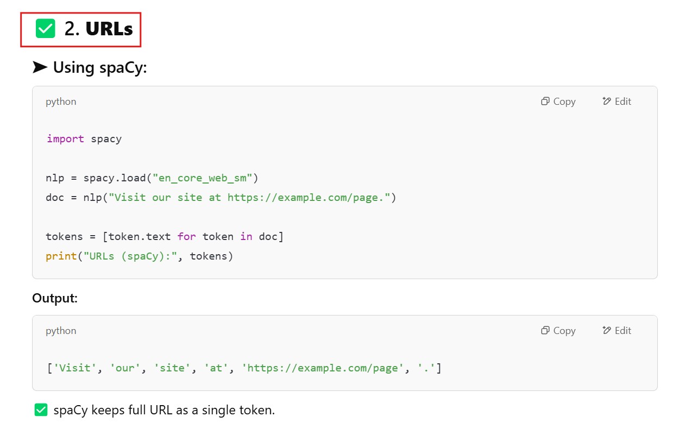This screenshot has height=429, width=685.
Task: Click the Copy icon in the spaCy code block
Action: (x=545, y=102)
